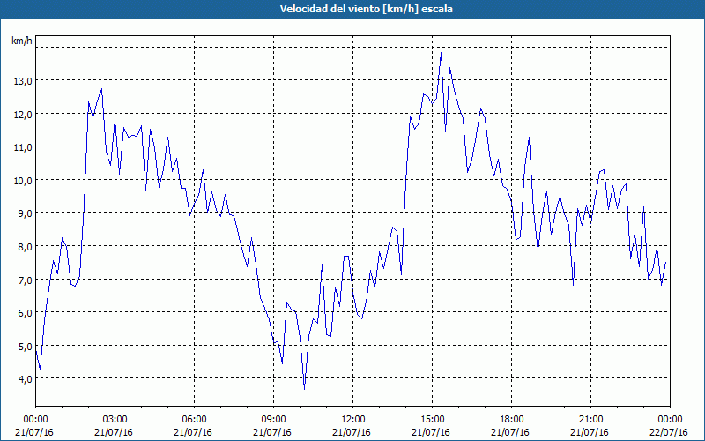Image resolution: width=705 pixels, height=441 pixels.
Task: Click the '06:00' time axis label
Action: click(x=194, y=420)
